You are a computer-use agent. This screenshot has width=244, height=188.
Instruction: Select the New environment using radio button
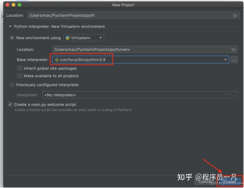tap(12, 38)
